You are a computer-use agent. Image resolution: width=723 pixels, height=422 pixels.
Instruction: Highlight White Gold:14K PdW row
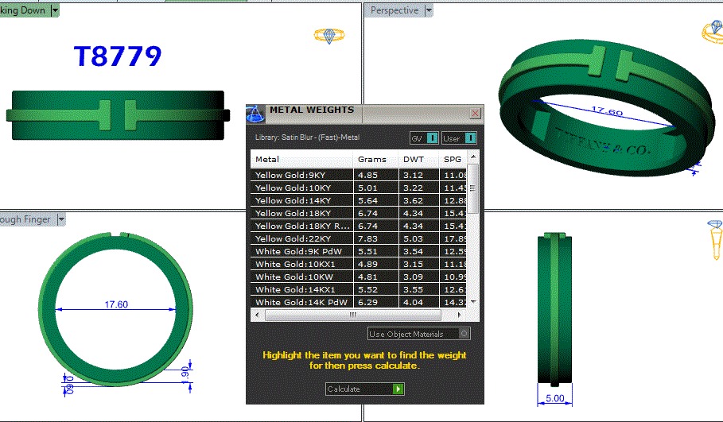[302, 302]
